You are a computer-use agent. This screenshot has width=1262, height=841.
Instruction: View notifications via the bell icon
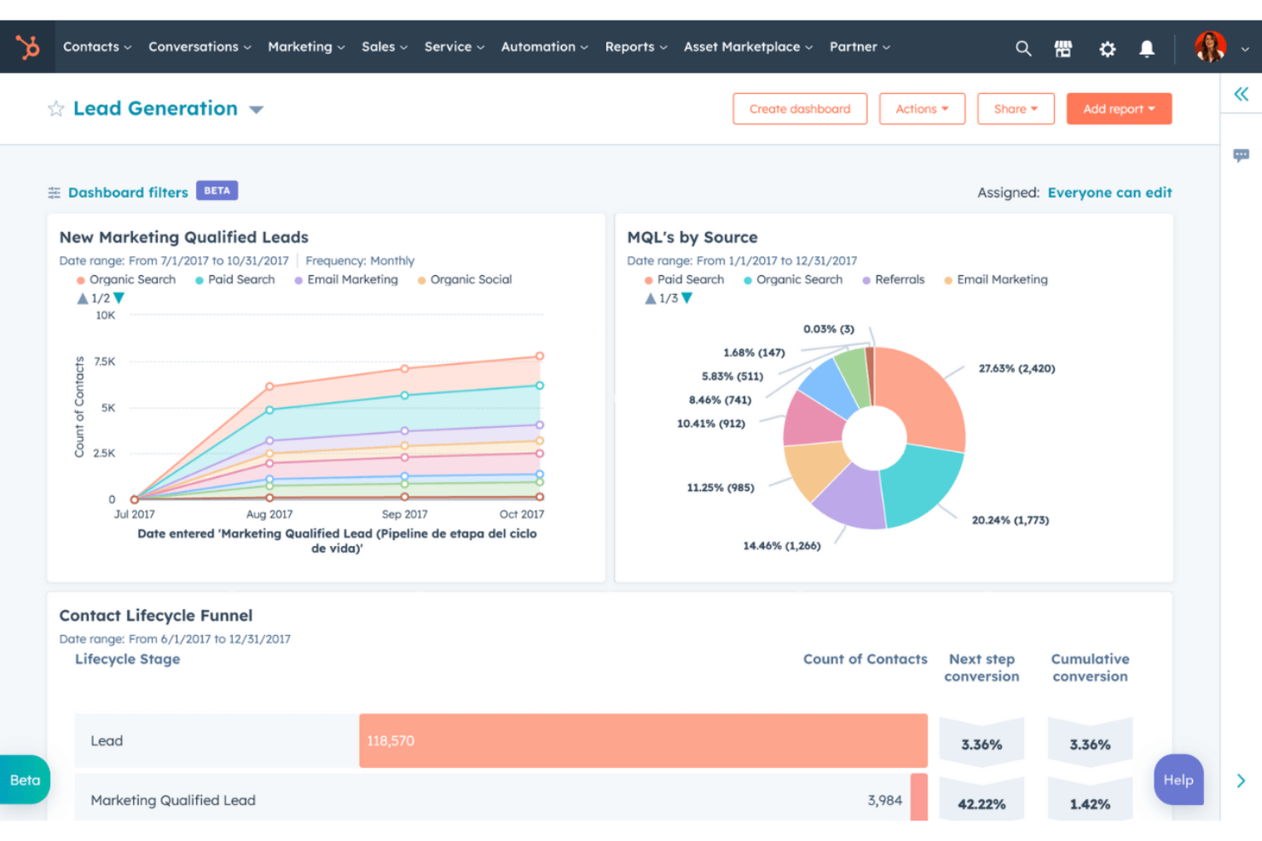[1146, 49]
